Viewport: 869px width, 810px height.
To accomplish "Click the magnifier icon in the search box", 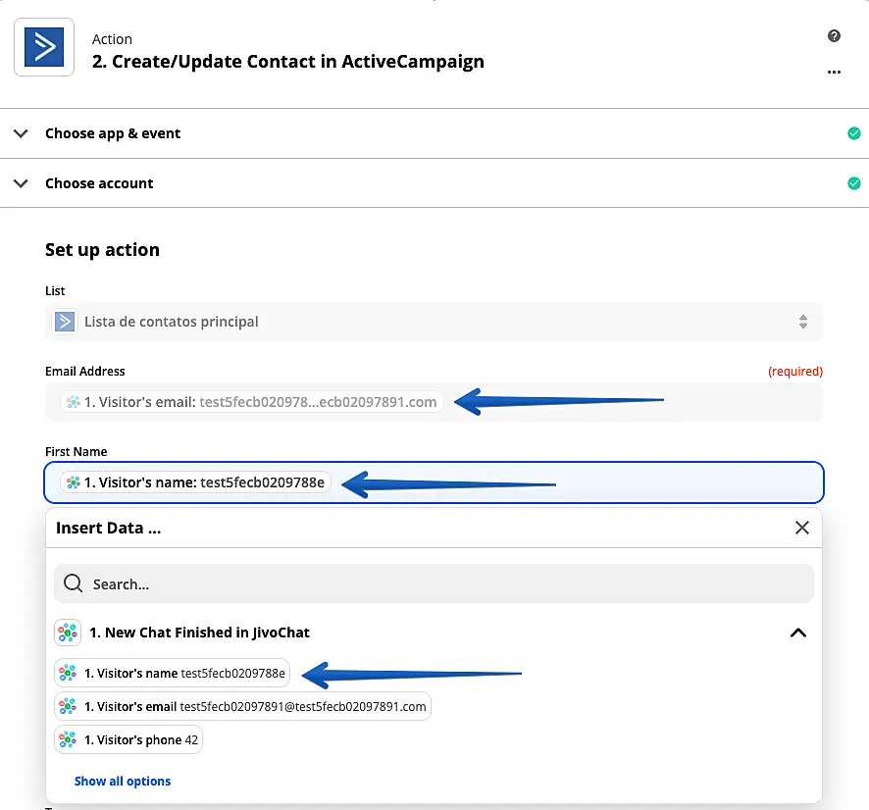I will pos(73,584).
